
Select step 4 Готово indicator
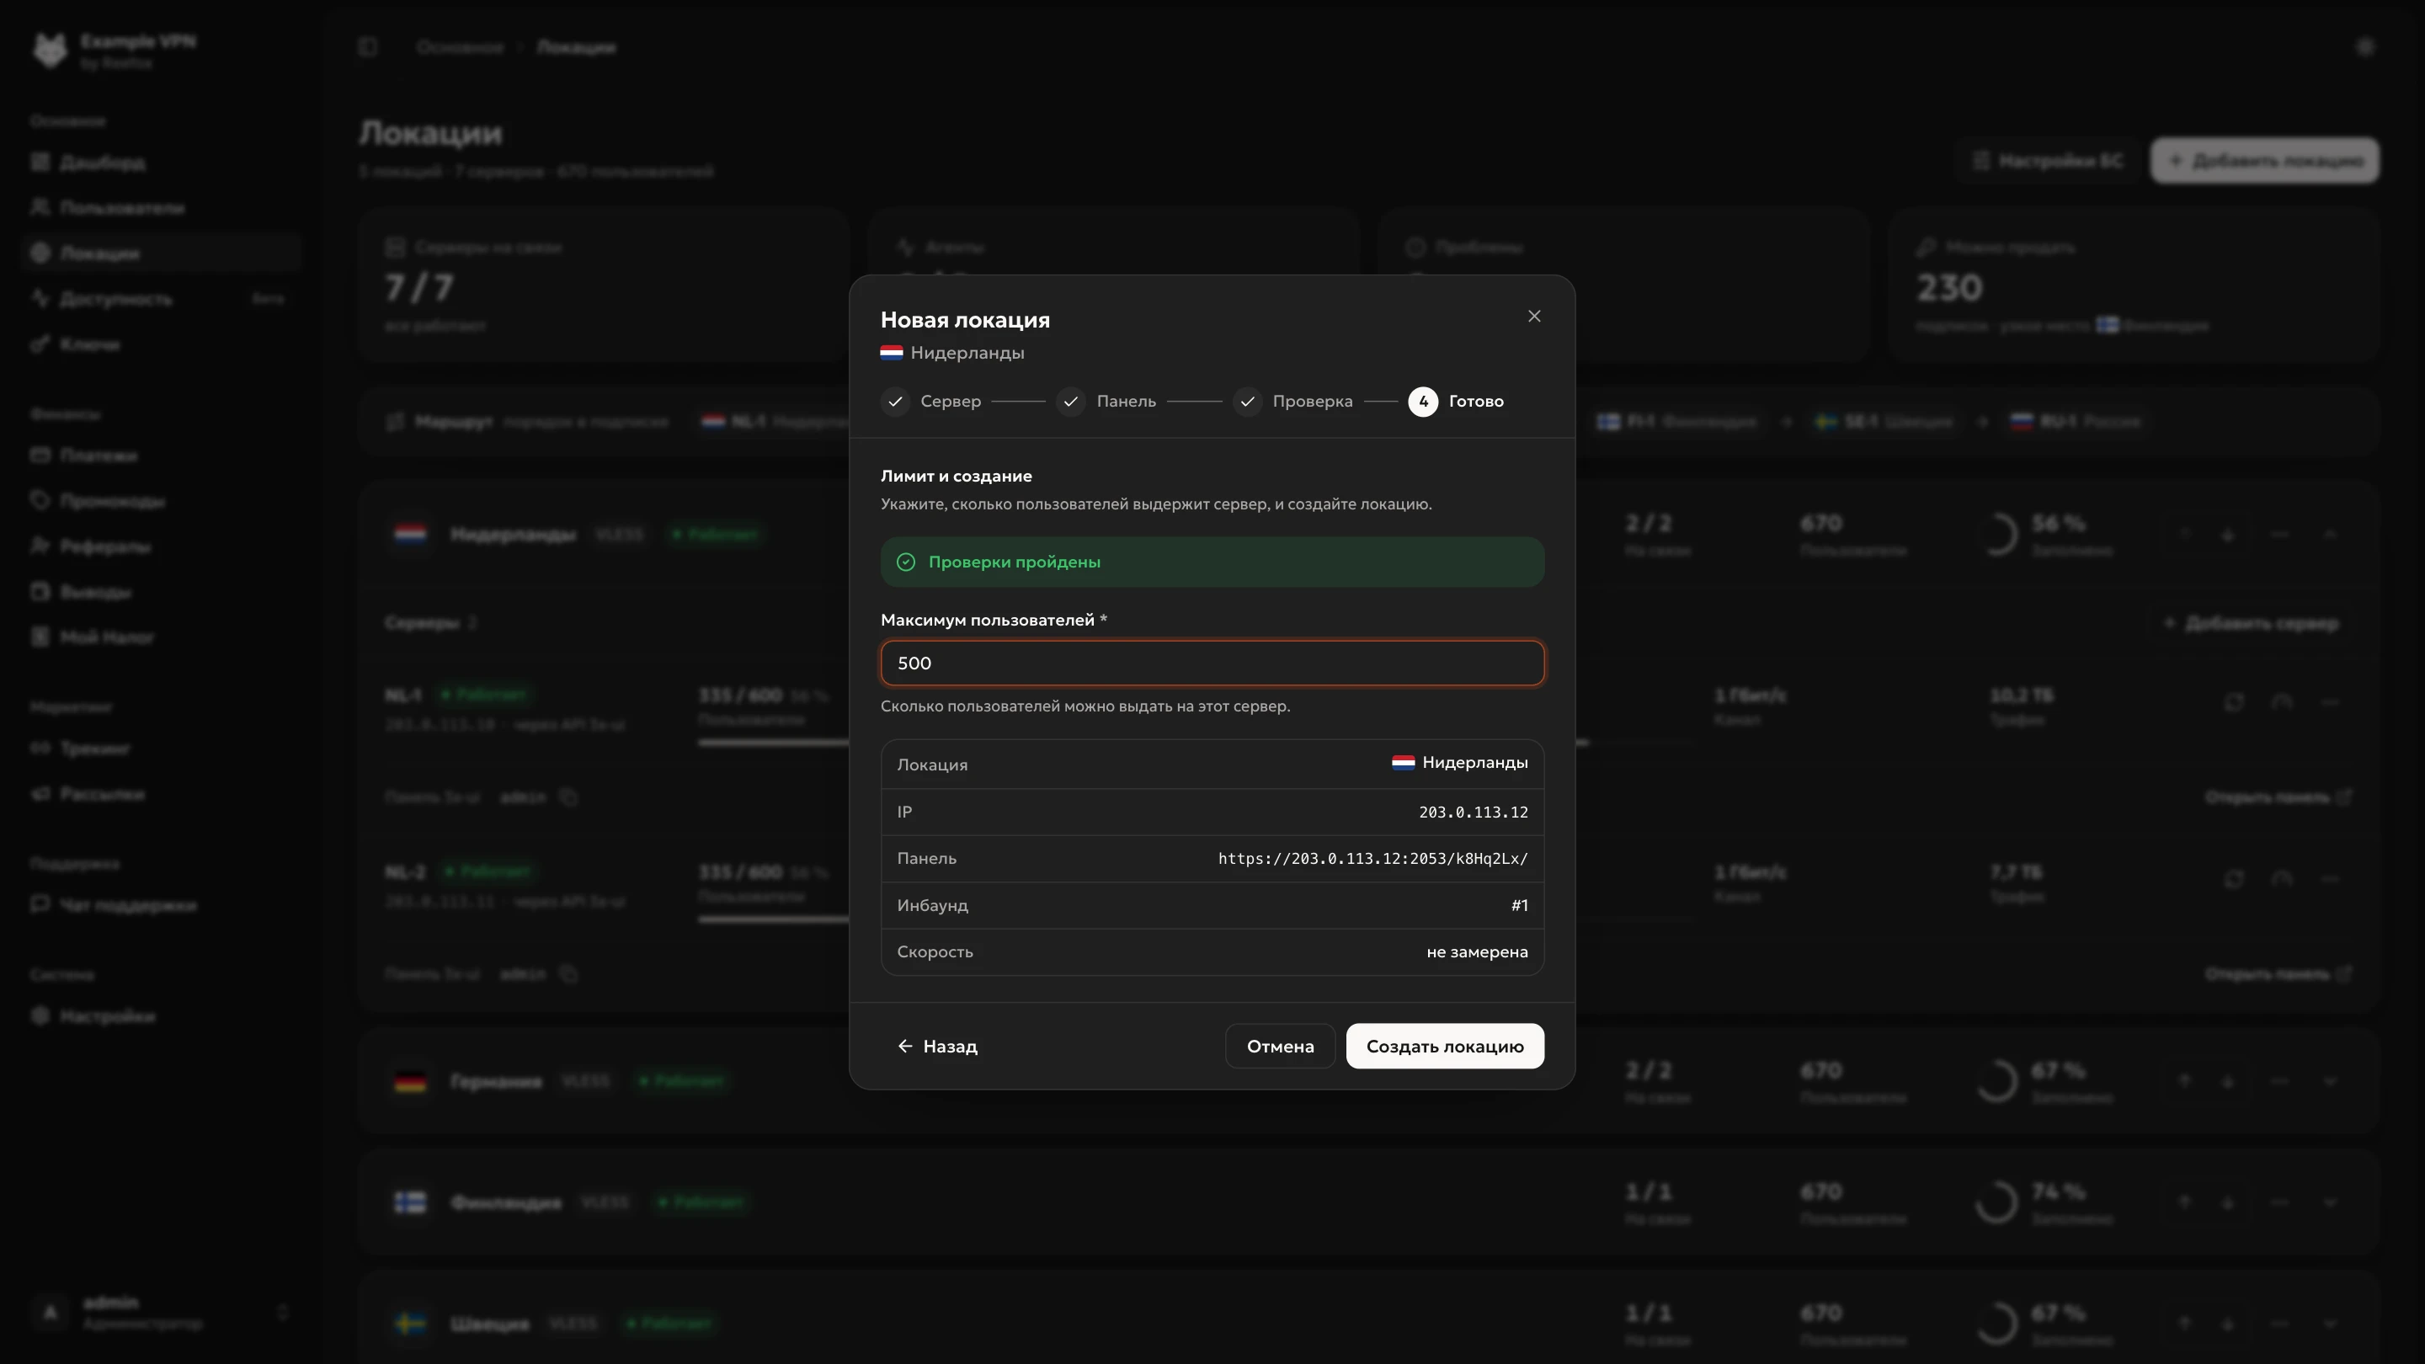click(x=1422, y=401)
